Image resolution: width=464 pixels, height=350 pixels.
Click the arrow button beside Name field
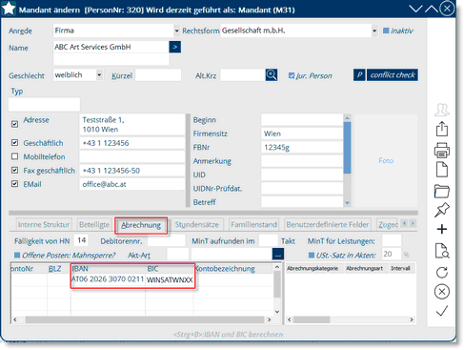click(x=175, y=47)
